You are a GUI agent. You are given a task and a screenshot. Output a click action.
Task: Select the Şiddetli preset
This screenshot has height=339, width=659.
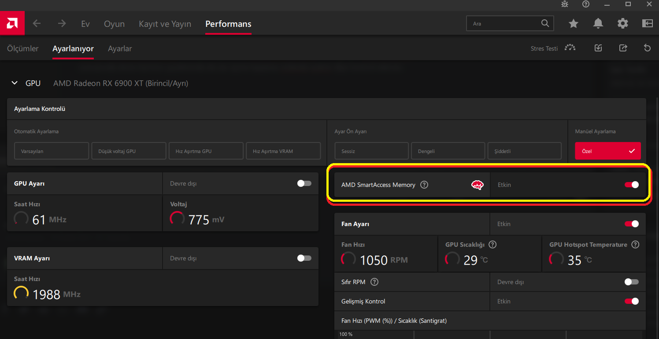pos(525,151)
